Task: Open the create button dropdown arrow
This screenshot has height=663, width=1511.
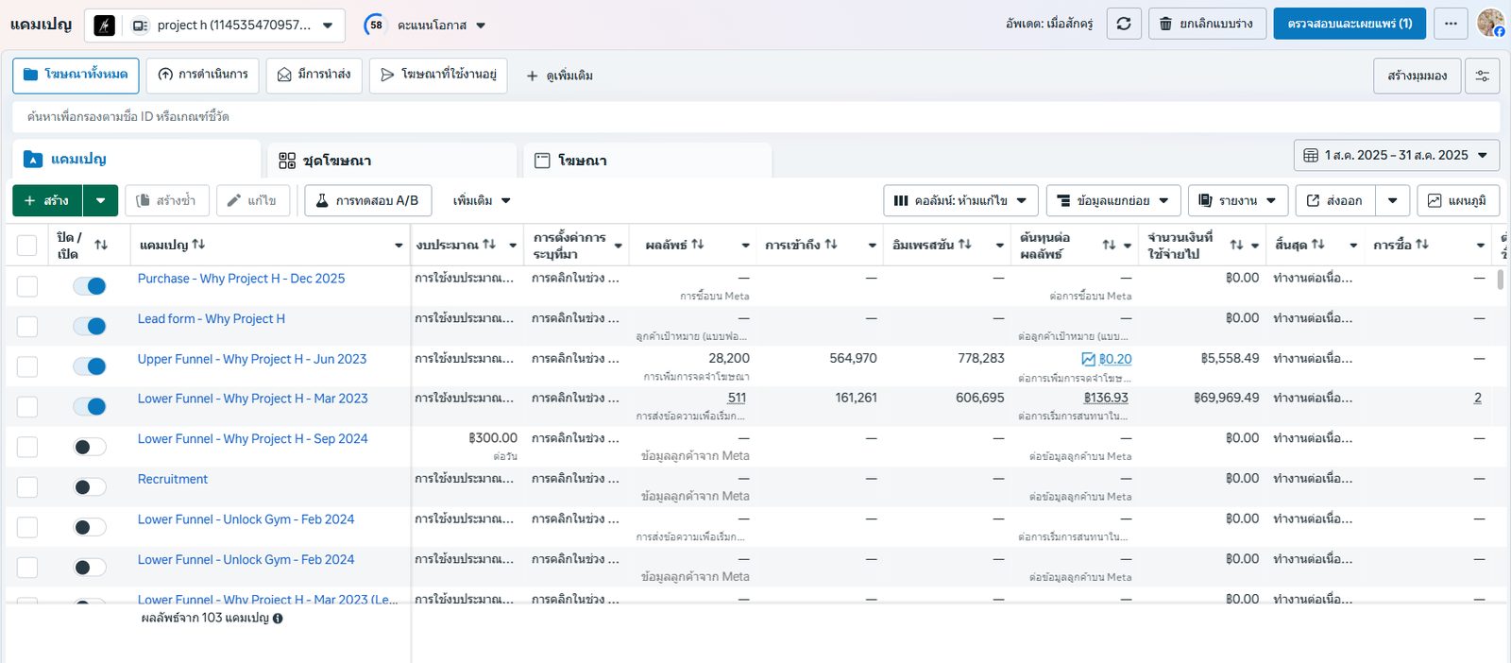Action: click(100, 200)
